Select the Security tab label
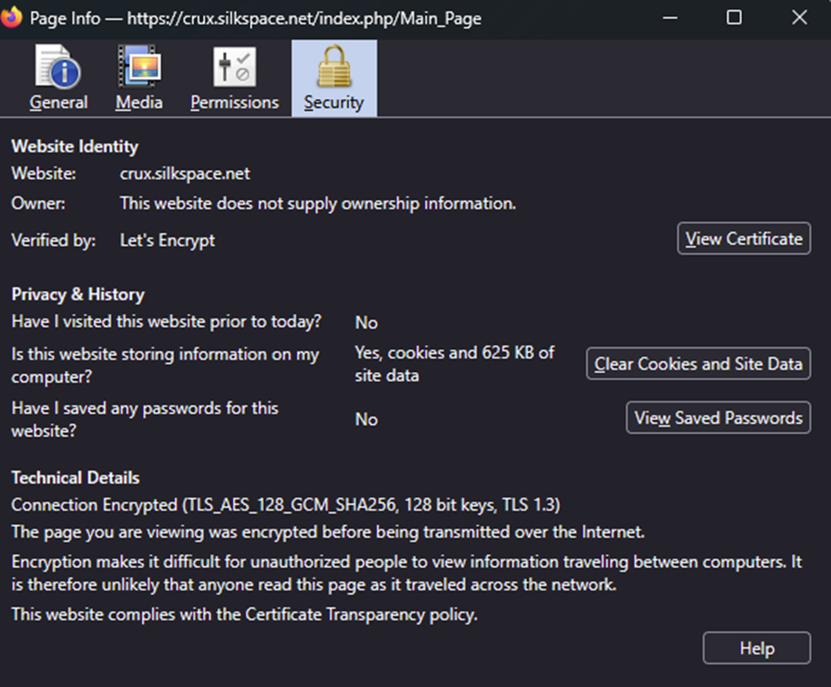 tap(333, 103)
